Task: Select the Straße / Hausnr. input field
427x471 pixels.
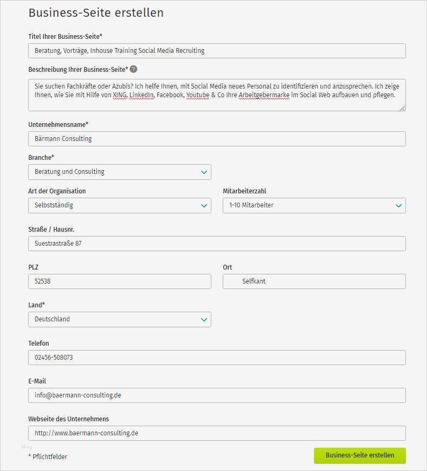Action: tap(217, 244)
